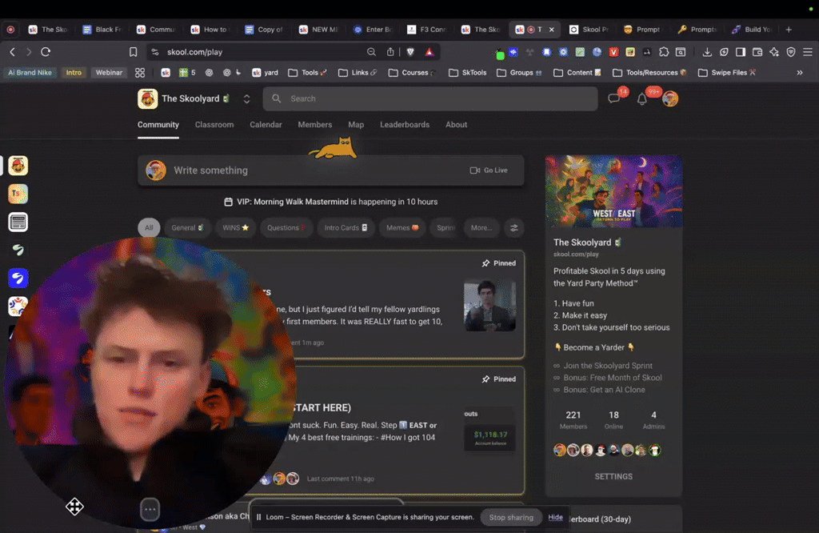Go back to the previous page
Viewport: 819px width, 533px height.
[x=13, y=52]
